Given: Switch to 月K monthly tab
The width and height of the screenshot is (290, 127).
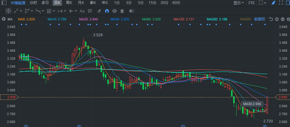Looking at the screenshot, I should [x=81, y=3].
